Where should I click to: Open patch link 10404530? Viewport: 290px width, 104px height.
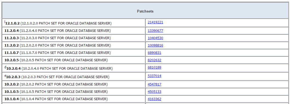click(155, 38)
